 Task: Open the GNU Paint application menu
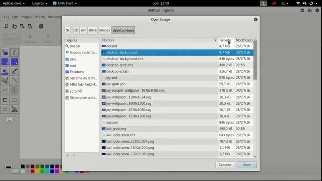pyautogui.click(x=65, y=3)
